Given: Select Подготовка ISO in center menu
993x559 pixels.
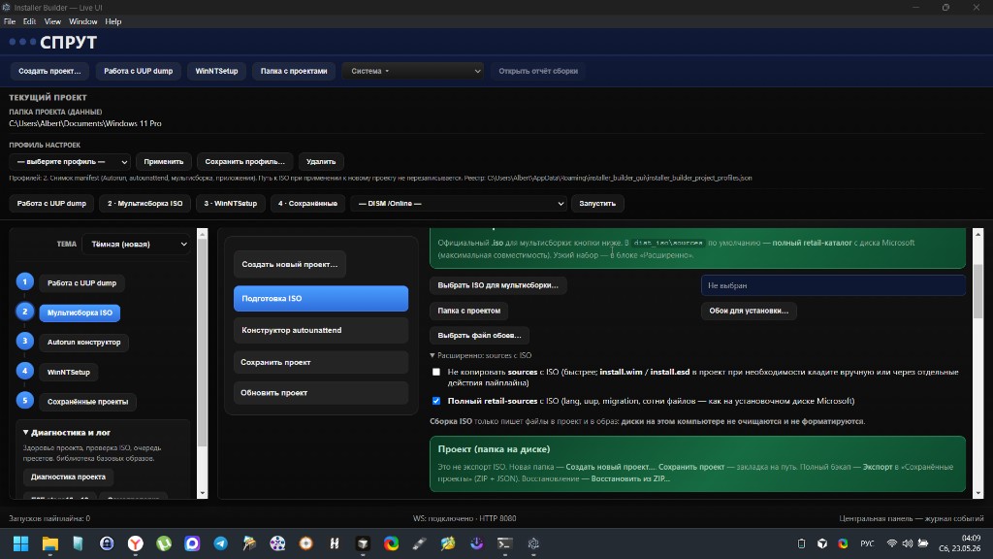Looking at the screenshot, I should tap(321, 299).
